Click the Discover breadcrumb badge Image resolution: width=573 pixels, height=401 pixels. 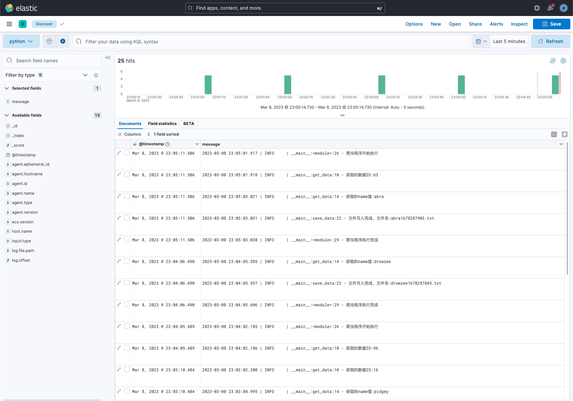tap(44, 24)
